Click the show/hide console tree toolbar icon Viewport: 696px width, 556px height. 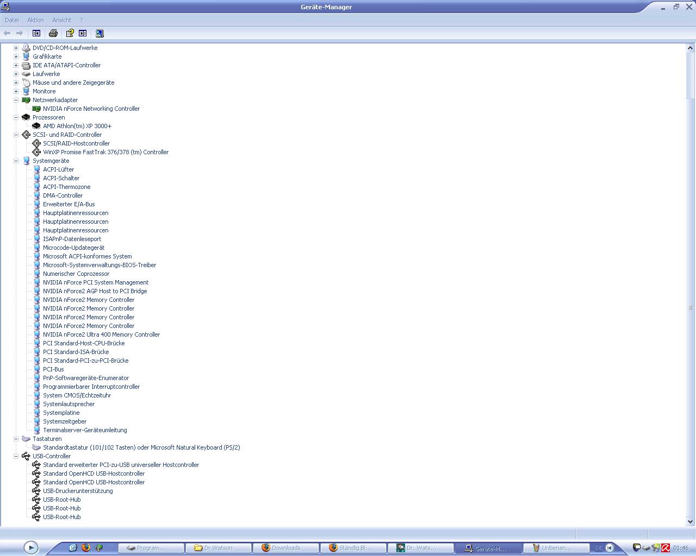[x=36, y=33]
